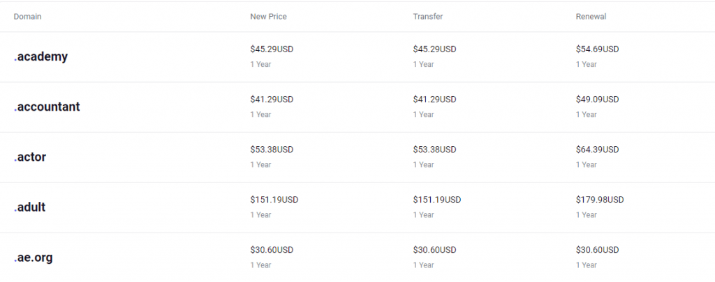Screen dimensions: 715x282
Task: Select the .ae.org domain name
Action: coord(33,258)
